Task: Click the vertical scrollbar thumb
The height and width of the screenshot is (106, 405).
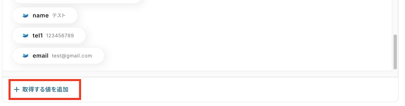Action: [395, 52]
